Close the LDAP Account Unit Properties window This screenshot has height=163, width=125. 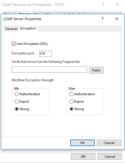click(x=117, y=5)
